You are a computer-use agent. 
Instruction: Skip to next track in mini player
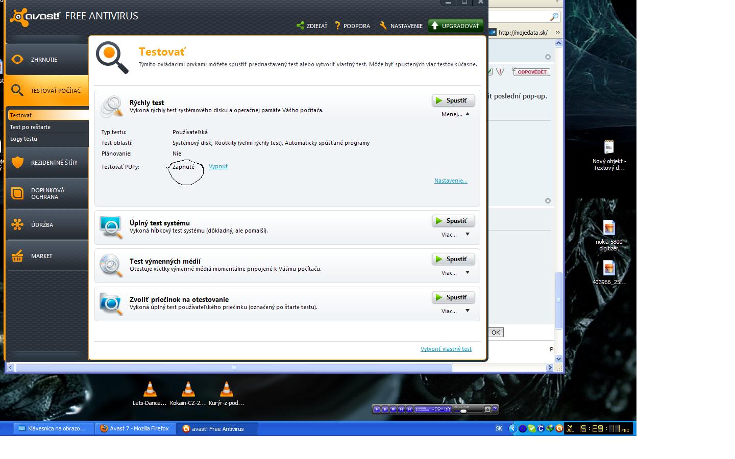(409, 409)
